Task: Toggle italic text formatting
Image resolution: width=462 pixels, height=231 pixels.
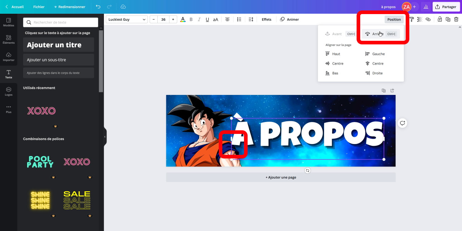Action: (x=199, y=19)
